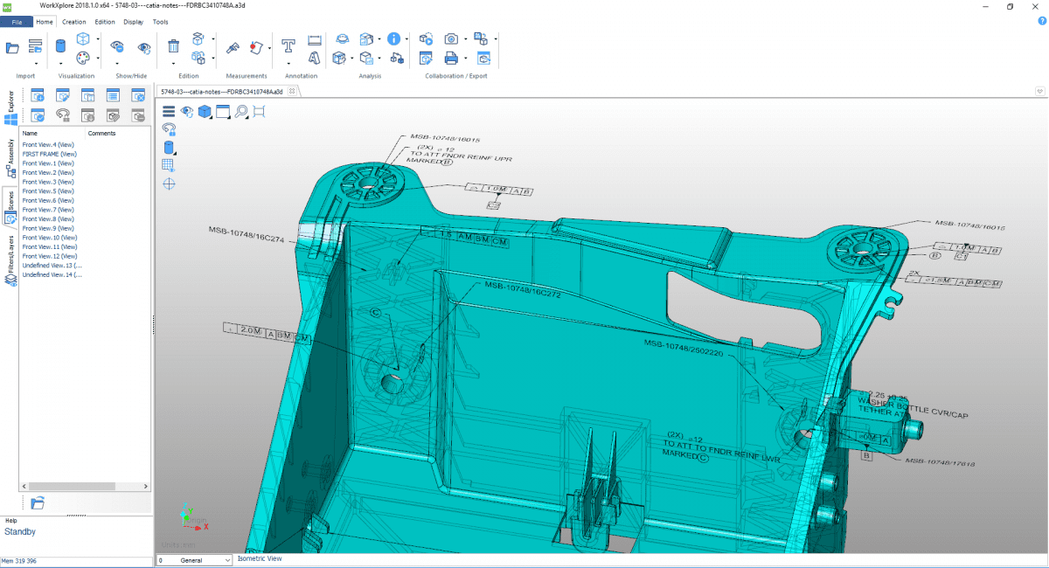Click the Information icon in Analysis group
The width and height of the screenshot is (1049, 568).
393,40
